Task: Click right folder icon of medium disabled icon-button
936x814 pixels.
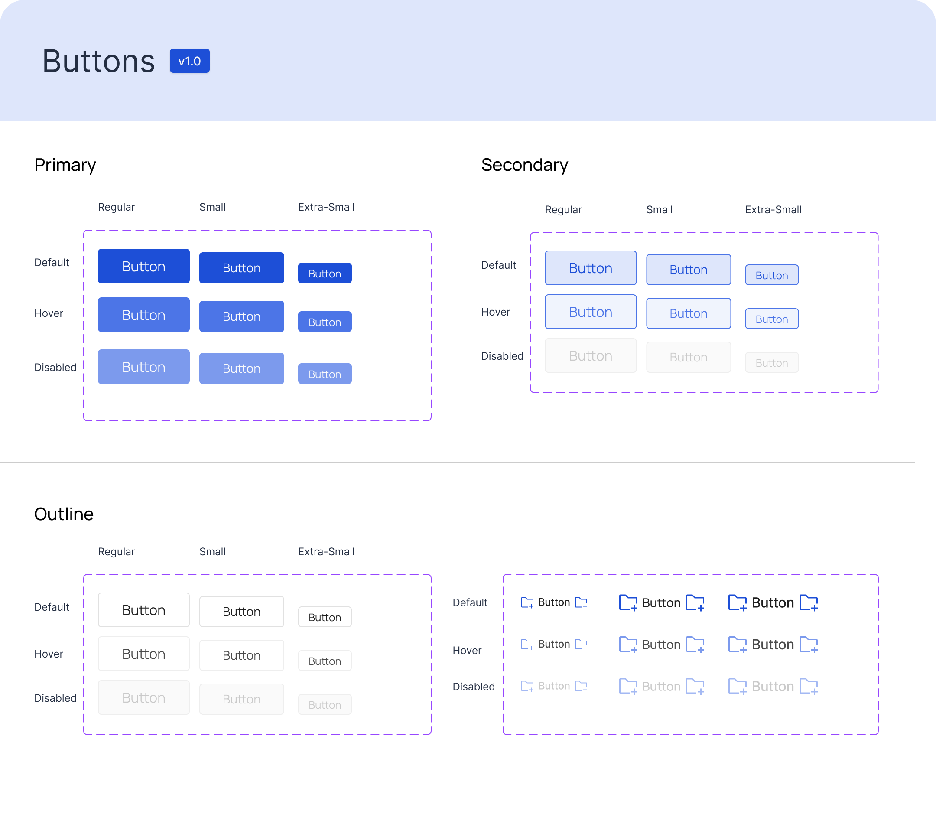Action: point(695,687)
